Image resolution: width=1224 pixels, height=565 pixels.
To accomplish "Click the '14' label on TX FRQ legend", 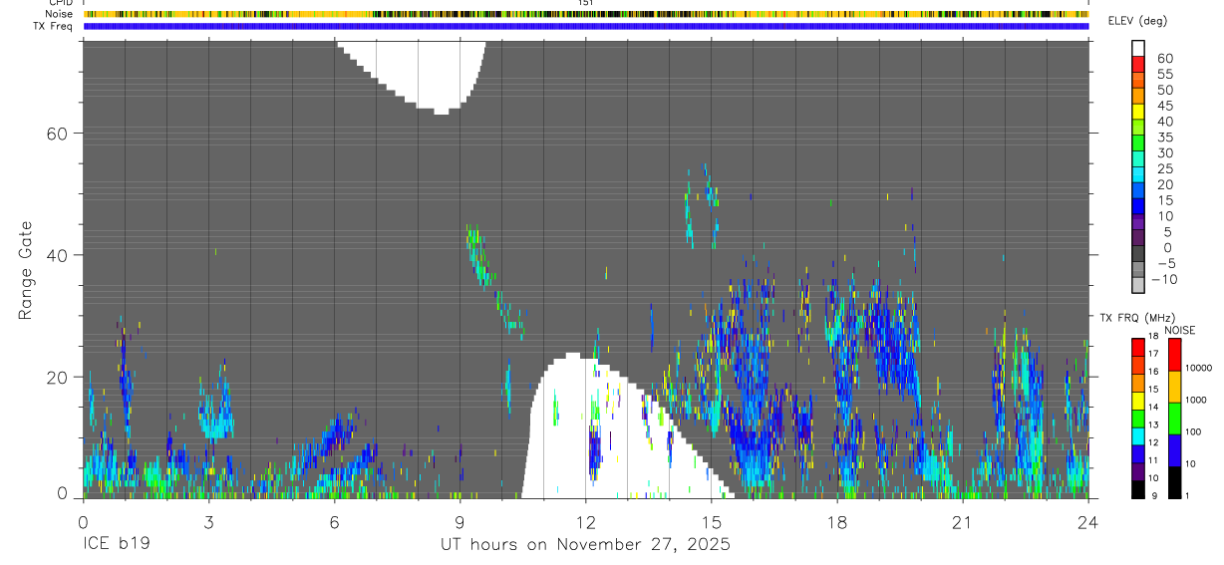I will tap(1152, 408).
